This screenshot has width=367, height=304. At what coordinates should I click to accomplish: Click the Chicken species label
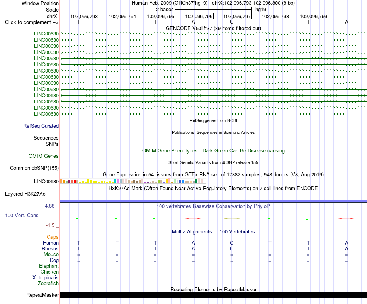(x=49, y=272)
